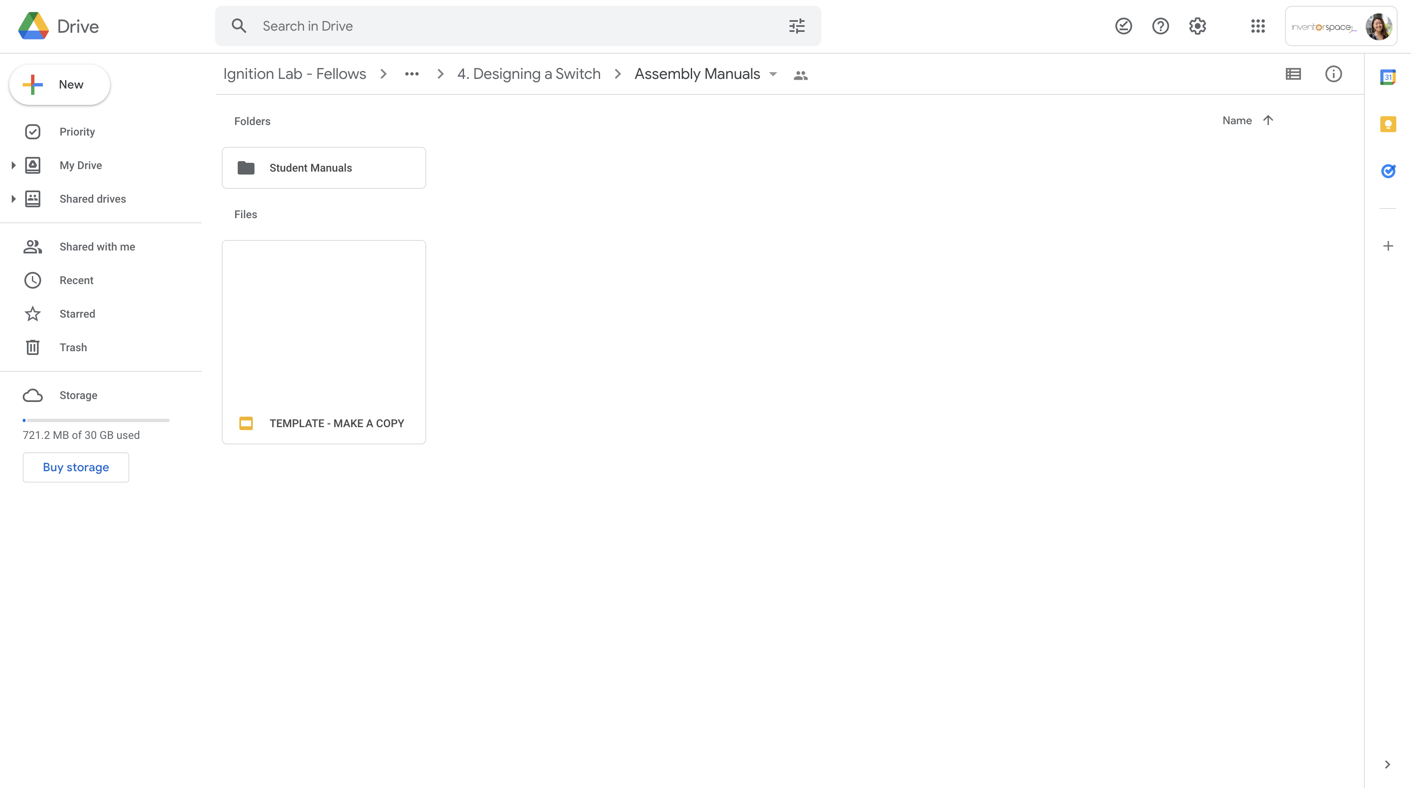Image resolution: width=1411 pixels, height=788 pixels.
Task: Open the Google apps grid launcher
Action: 1258,26
